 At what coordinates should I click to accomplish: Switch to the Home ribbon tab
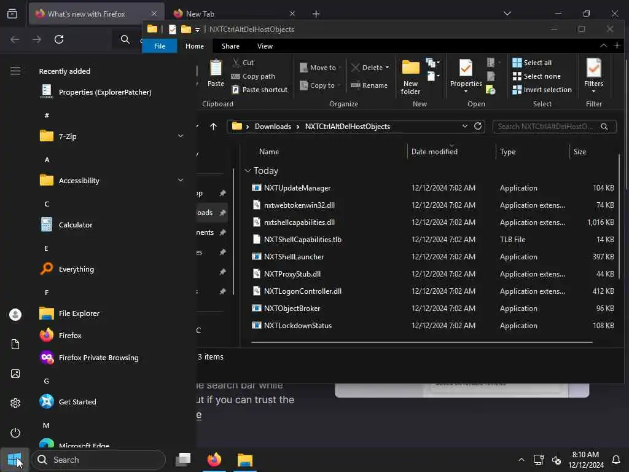point(195,46)
